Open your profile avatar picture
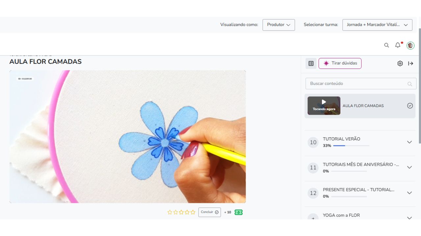Image resolution: width=421 pixels, height=236 pixels. (410, 45)
